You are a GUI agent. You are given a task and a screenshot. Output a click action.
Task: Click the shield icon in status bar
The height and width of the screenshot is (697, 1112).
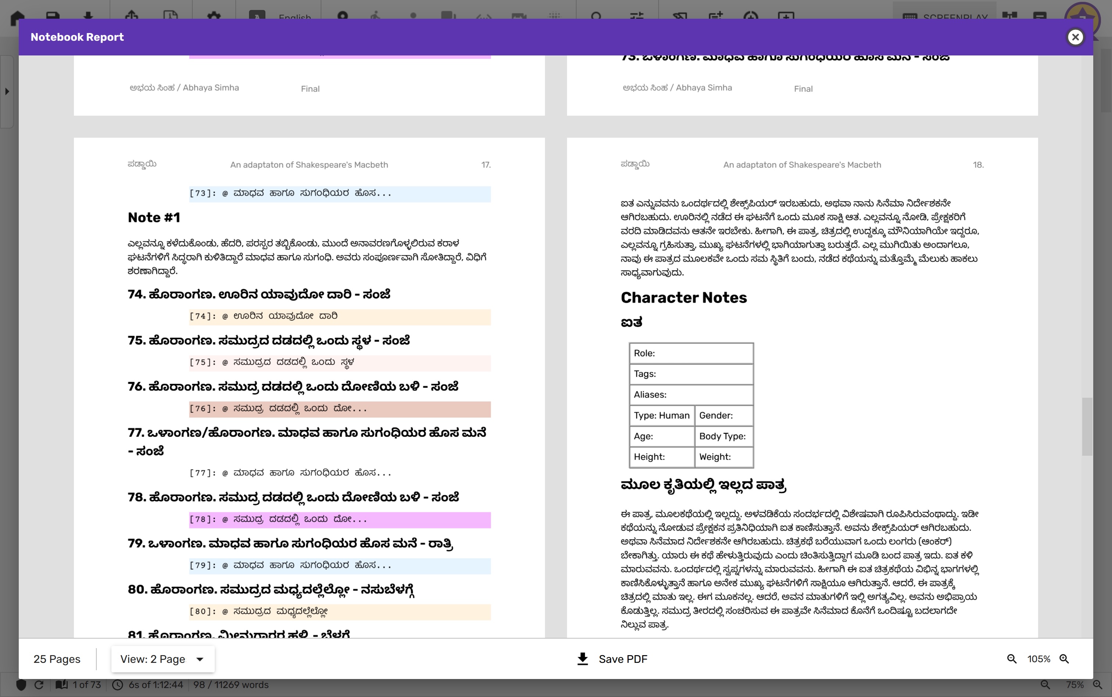point(21,685)
